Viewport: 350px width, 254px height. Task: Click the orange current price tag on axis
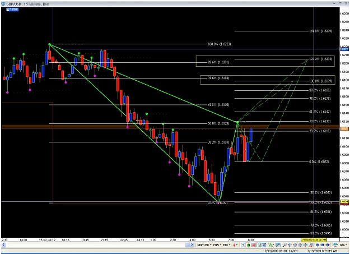pos(344,129)
